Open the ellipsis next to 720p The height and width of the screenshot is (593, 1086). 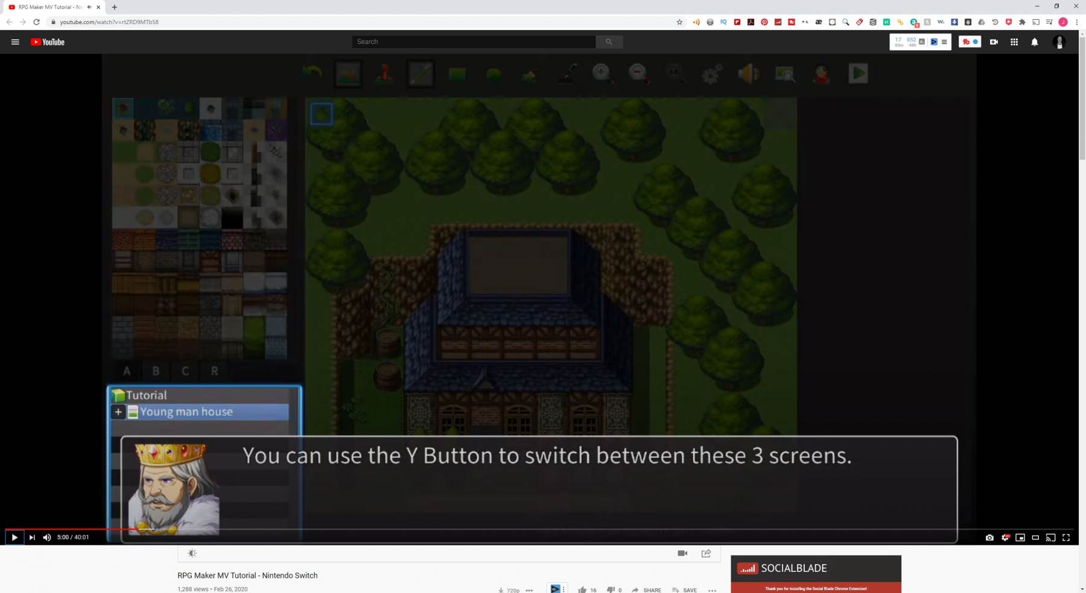tap(529, 590)
